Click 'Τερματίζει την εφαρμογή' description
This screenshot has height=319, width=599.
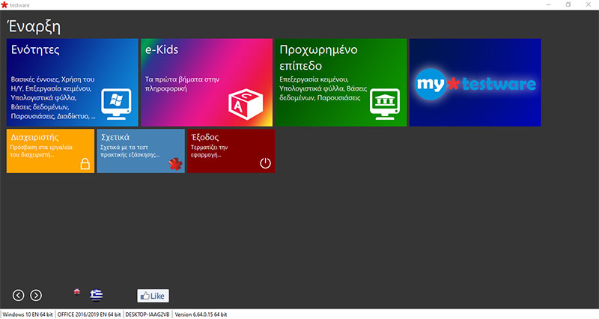pos(210,151)
